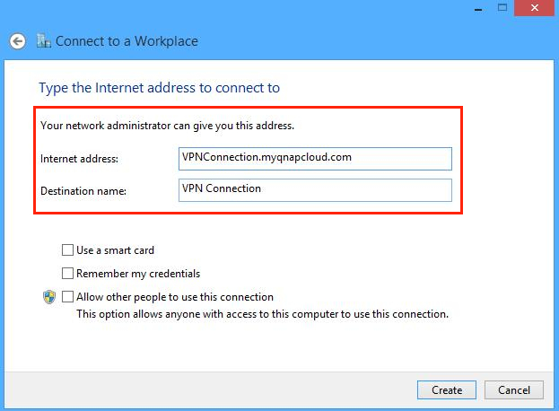Click the "Destination name:" label
This screenshot has width=559, height=411.
click(x=83, y=191)
